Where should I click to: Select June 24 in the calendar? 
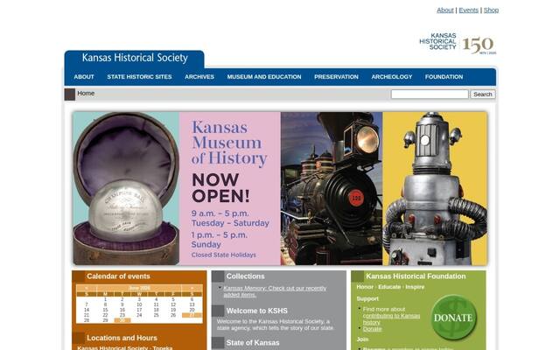point(139,315)
